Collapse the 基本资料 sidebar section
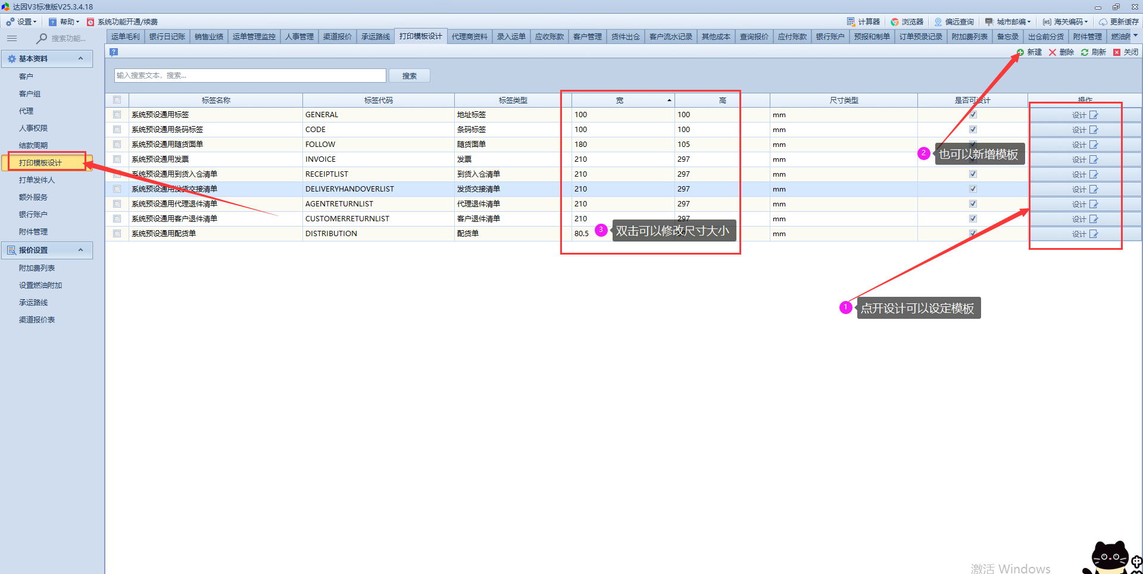Image resolution: width=1143 pixels, height=574 pixels. 80,58
